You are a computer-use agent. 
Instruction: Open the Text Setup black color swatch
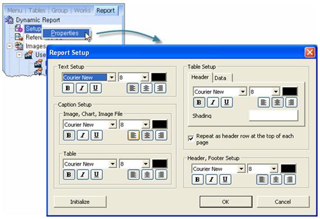pyautogui.click(x=159, y=77)
